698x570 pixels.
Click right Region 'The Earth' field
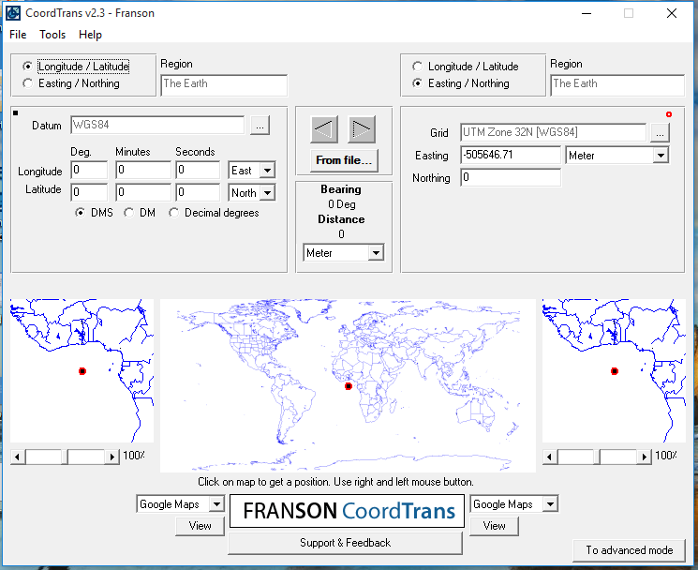pos(617,85)
